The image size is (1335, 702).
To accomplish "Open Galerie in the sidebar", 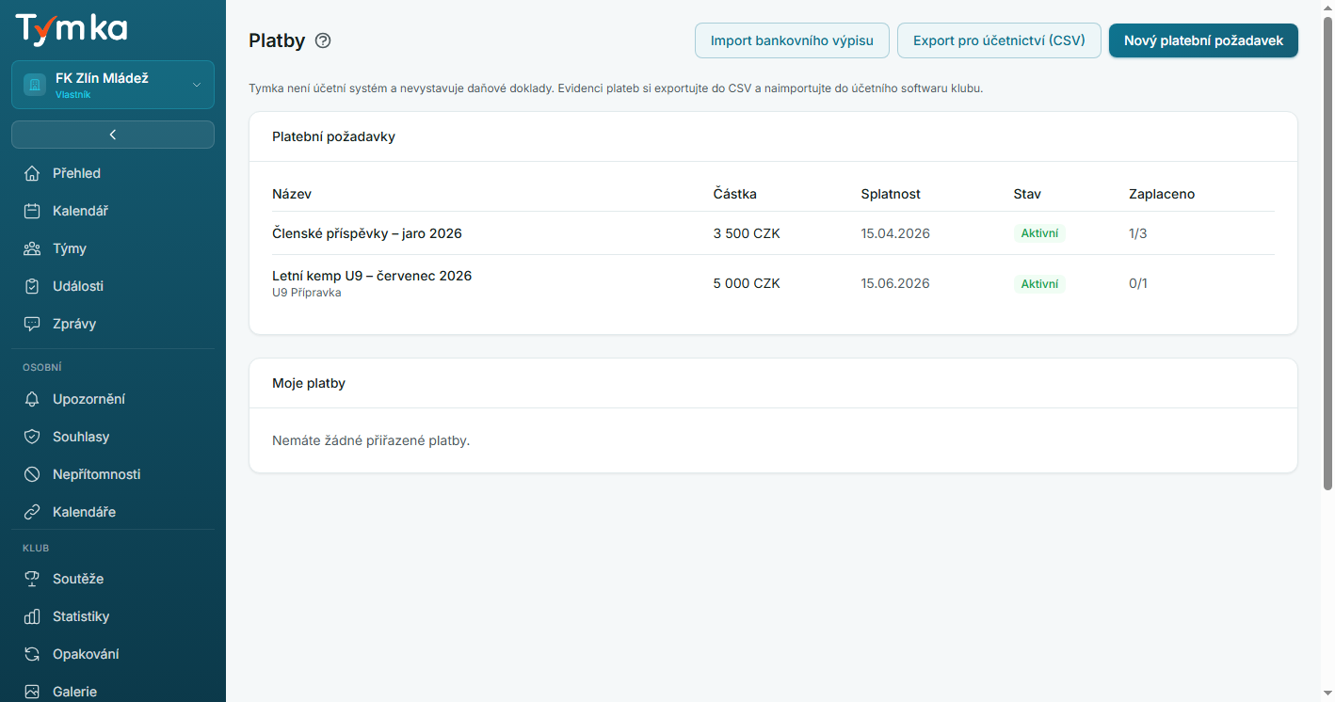I will click(113, 690).
